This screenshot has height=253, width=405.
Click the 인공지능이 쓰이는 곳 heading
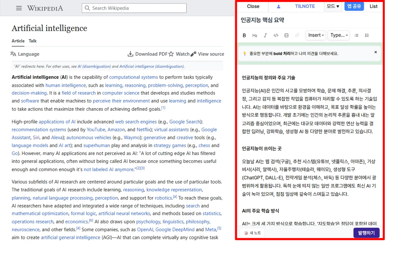(x=262, y=149)
